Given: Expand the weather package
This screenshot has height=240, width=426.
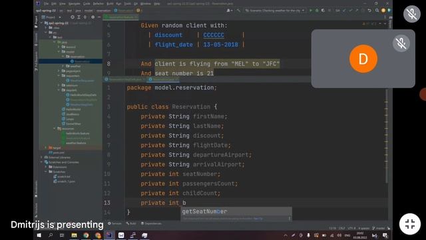Looking at the screenshot, I should point(63,66).
